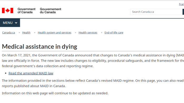Switch language via the Français link
Screen dimensions: 184x103
(x=181, y=4)
